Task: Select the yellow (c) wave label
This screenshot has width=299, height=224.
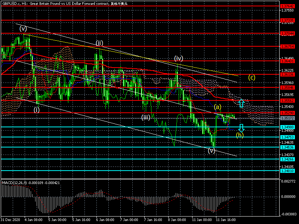Action: (252, 78)
